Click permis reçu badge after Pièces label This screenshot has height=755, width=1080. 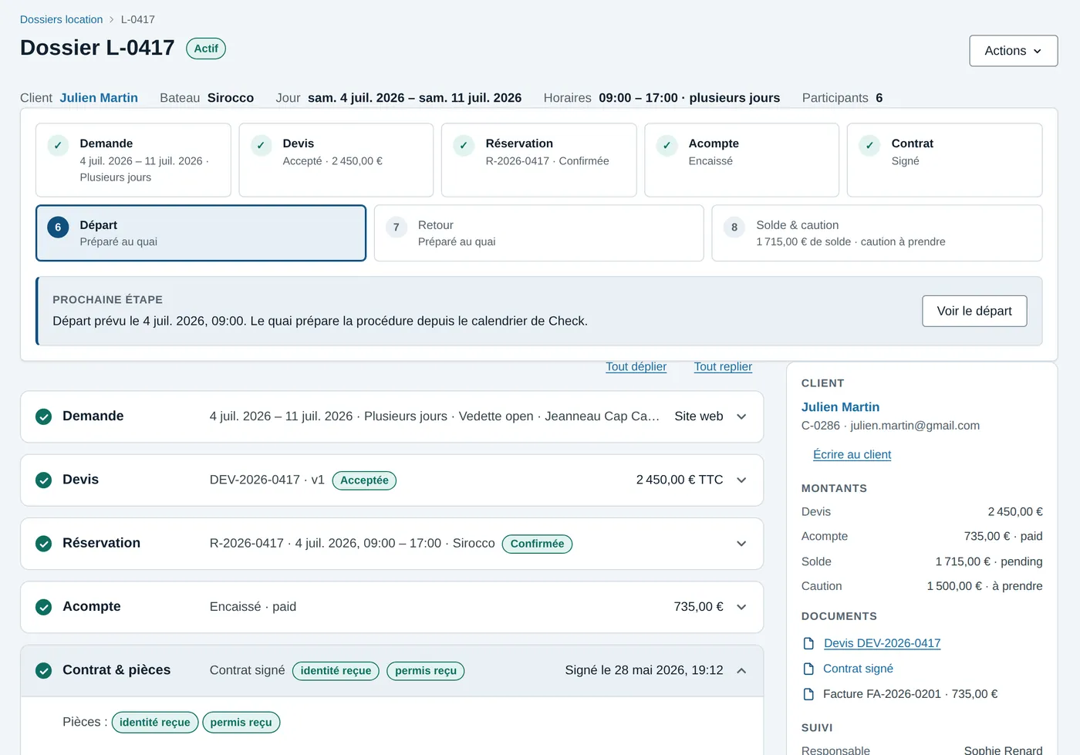(x=241, y=723)
